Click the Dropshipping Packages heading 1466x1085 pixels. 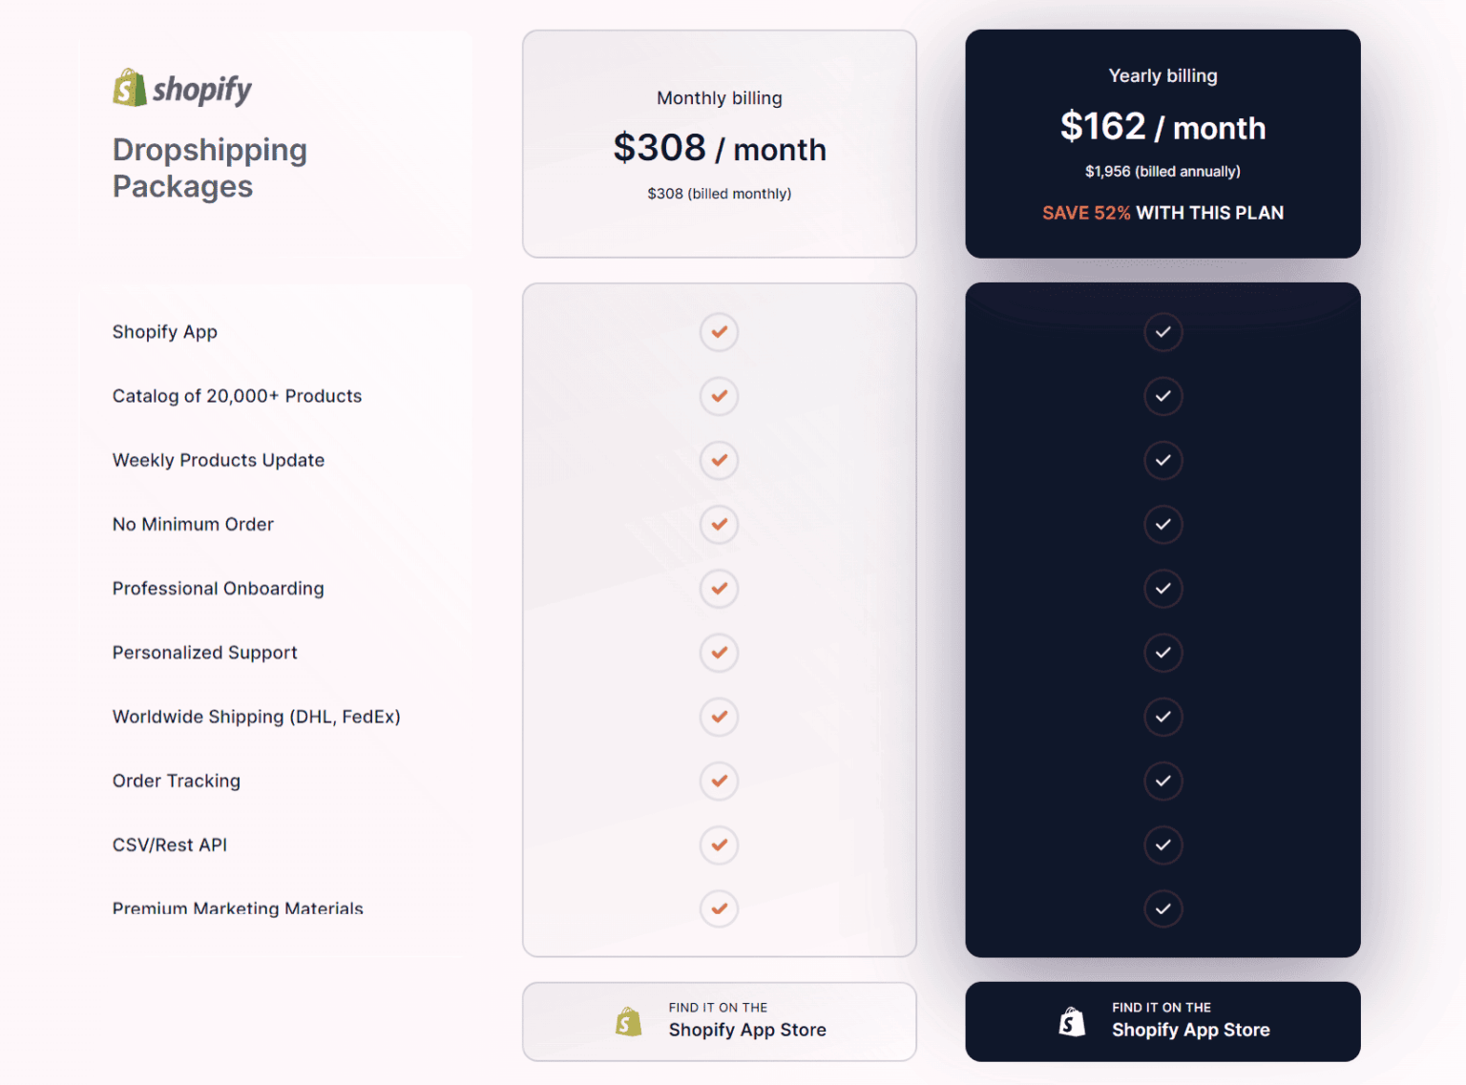pyautogui.click(x=210, y=168)
